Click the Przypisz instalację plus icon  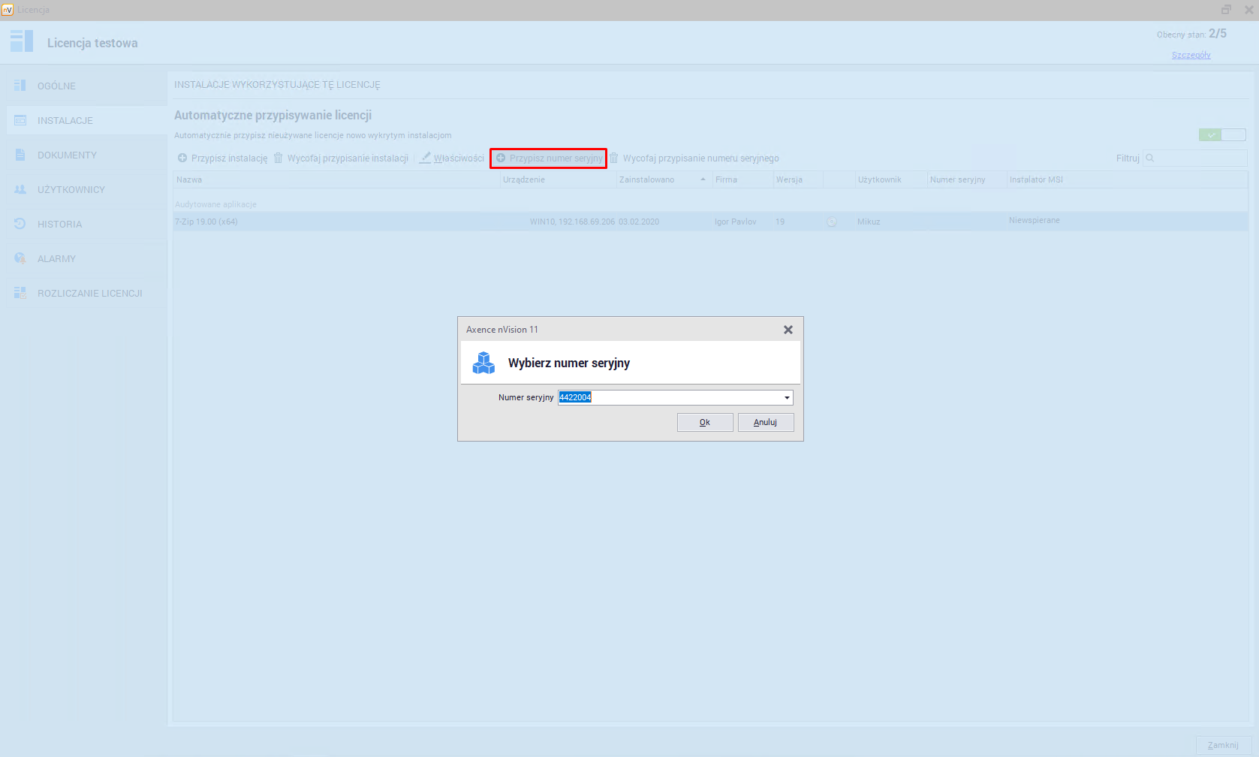point(182,158)
